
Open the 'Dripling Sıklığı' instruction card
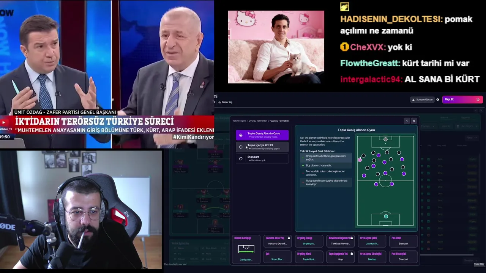(309, 241)
